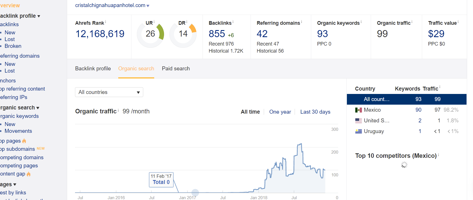Open the Broken backlinks link
This screenshot has height=200, width=473.
coord(13,46)
